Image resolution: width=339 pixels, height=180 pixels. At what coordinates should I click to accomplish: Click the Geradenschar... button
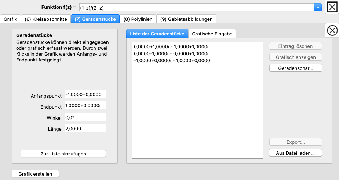[295, 68]
